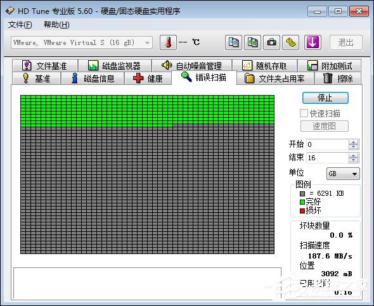Image resolution: width=374 pixels, height=306 pixels.
Task: Open the options gear icon
Action: [291, 42]
